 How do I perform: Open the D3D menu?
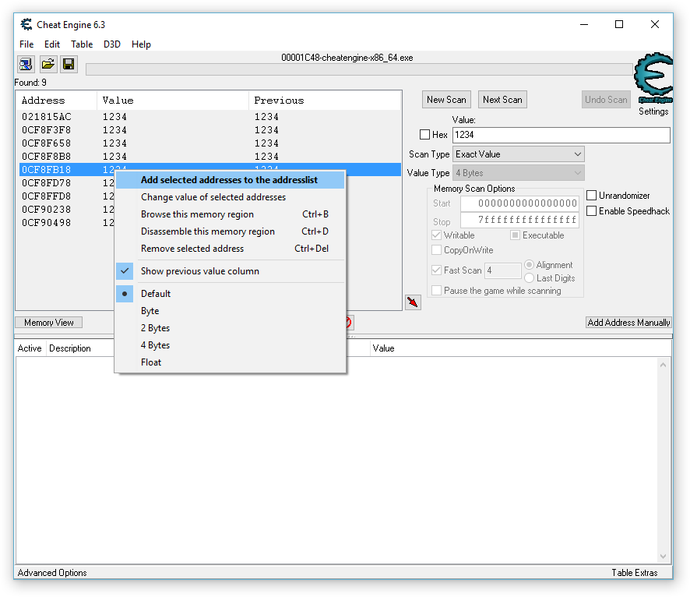click(x=112, y=44)
